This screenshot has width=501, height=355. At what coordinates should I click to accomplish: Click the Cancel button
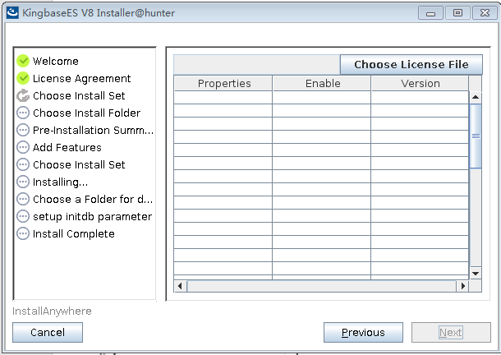click(x=48, y=332)
